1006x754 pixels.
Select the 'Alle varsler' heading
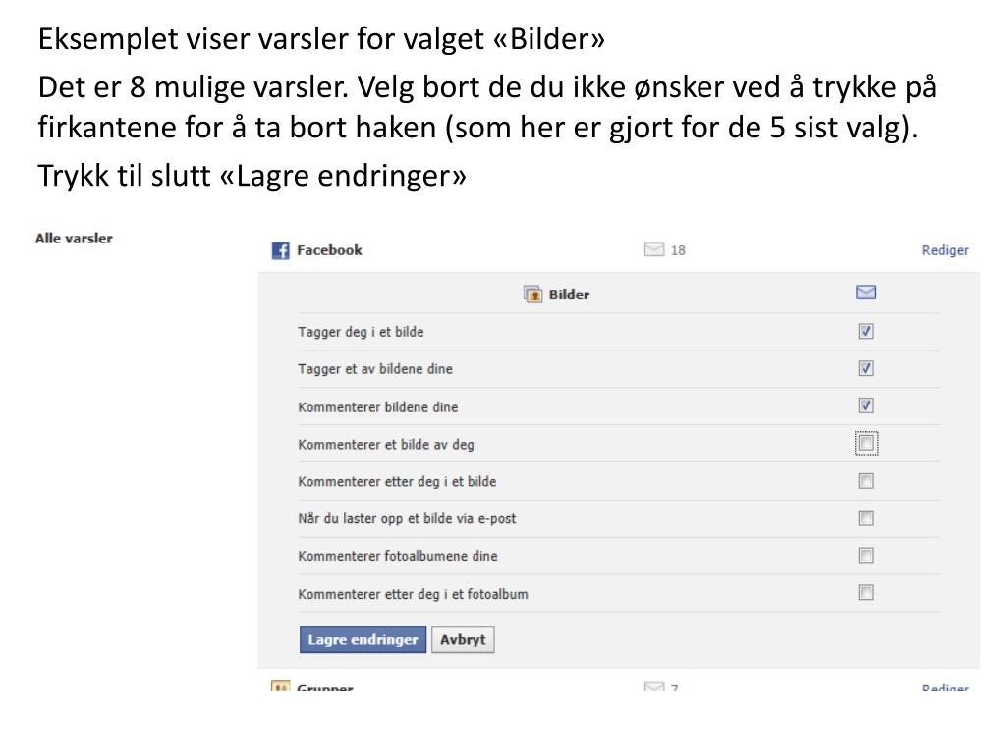point(74,238)
